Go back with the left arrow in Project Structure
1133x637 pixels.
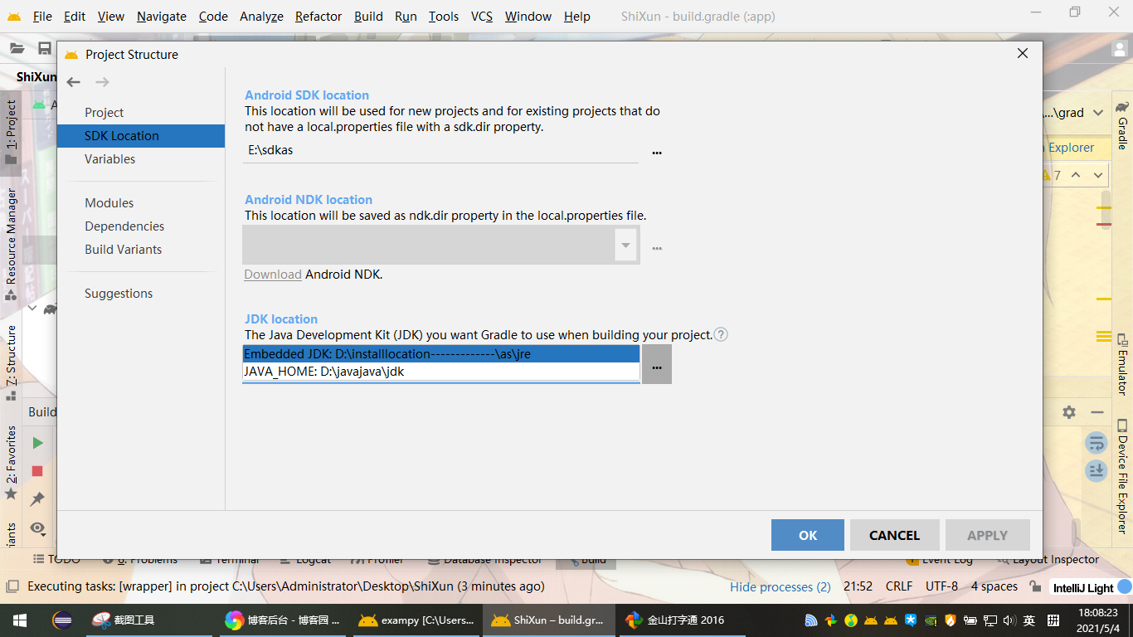[x=74, y=82]
